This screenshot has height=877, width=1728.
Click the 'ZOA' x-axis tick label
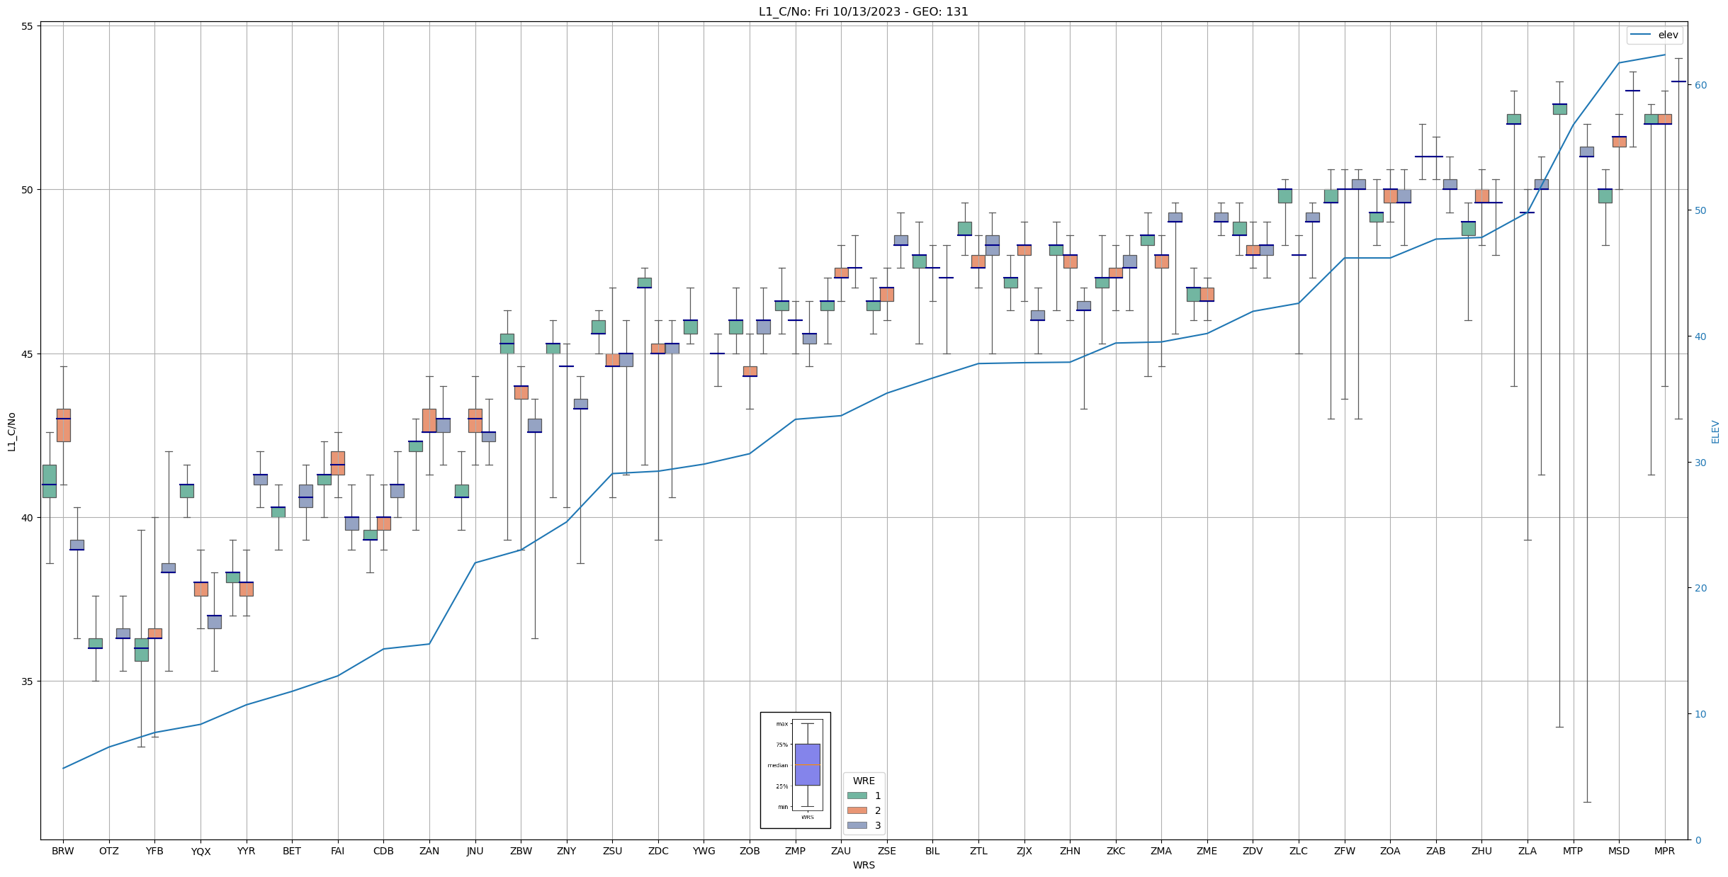point(1390,851)
